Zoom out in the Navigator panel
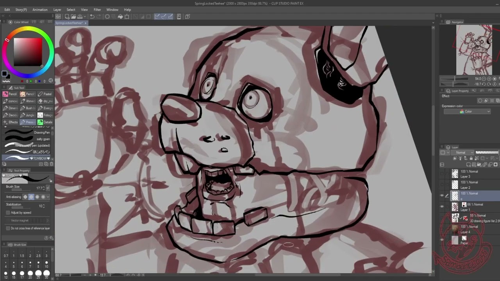500x281 pixels. (484, 79)
